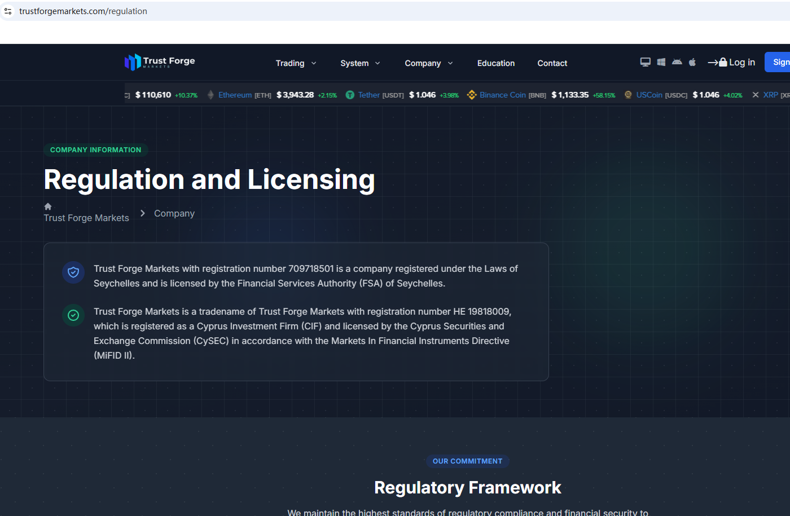Click the desktop platform monitor icon
The width and height of the screenshot is (790, 516).
point(645,62)
